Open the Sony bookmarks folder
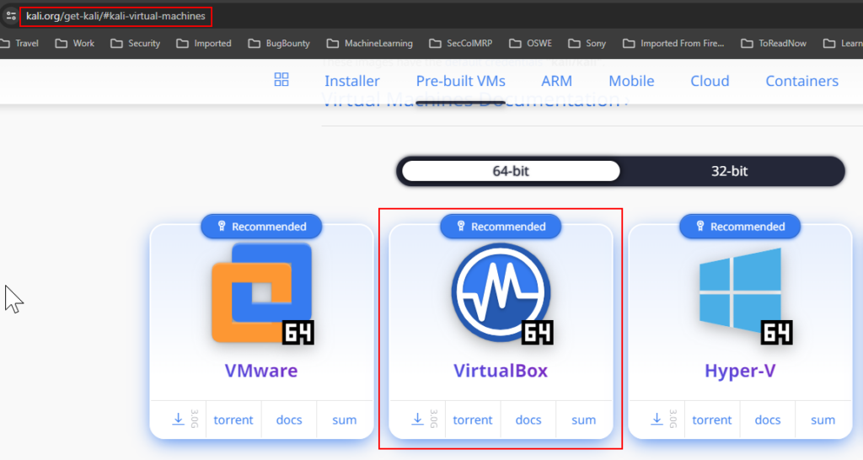Image resolution: width=863 pixels, height=460 pixels. click(587, 43)
